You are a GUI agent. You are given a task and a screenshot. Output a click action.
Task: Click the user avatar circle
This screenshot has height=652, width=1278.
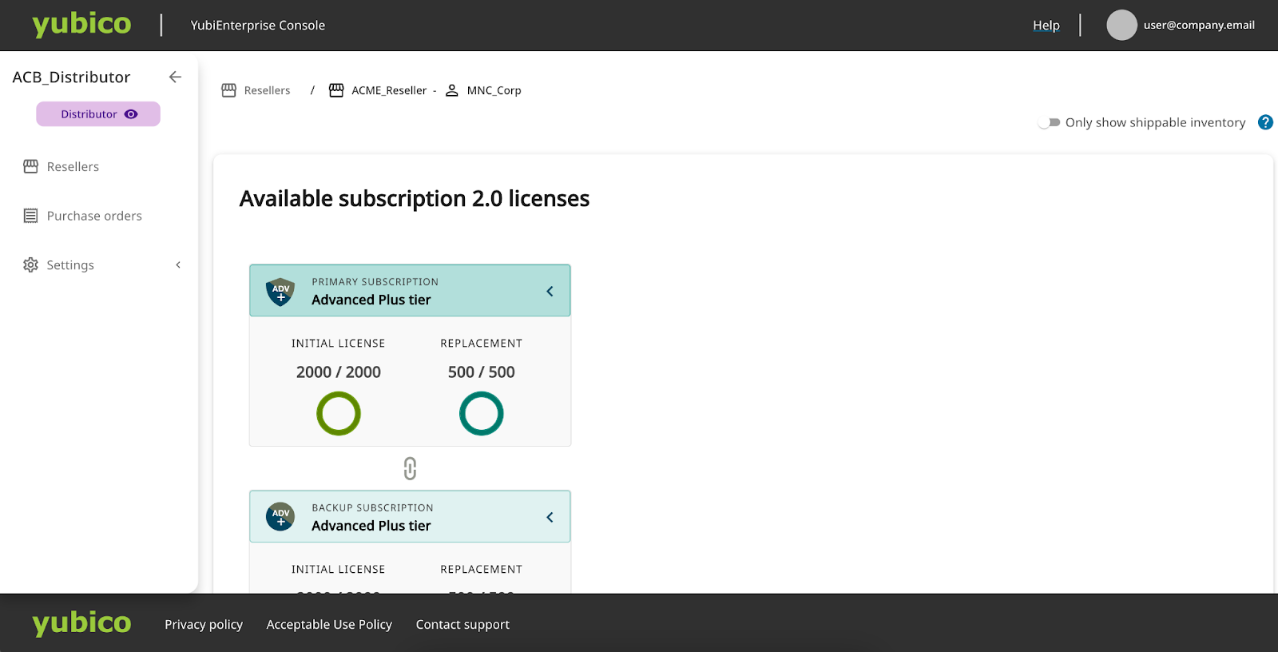[1121, 25]
